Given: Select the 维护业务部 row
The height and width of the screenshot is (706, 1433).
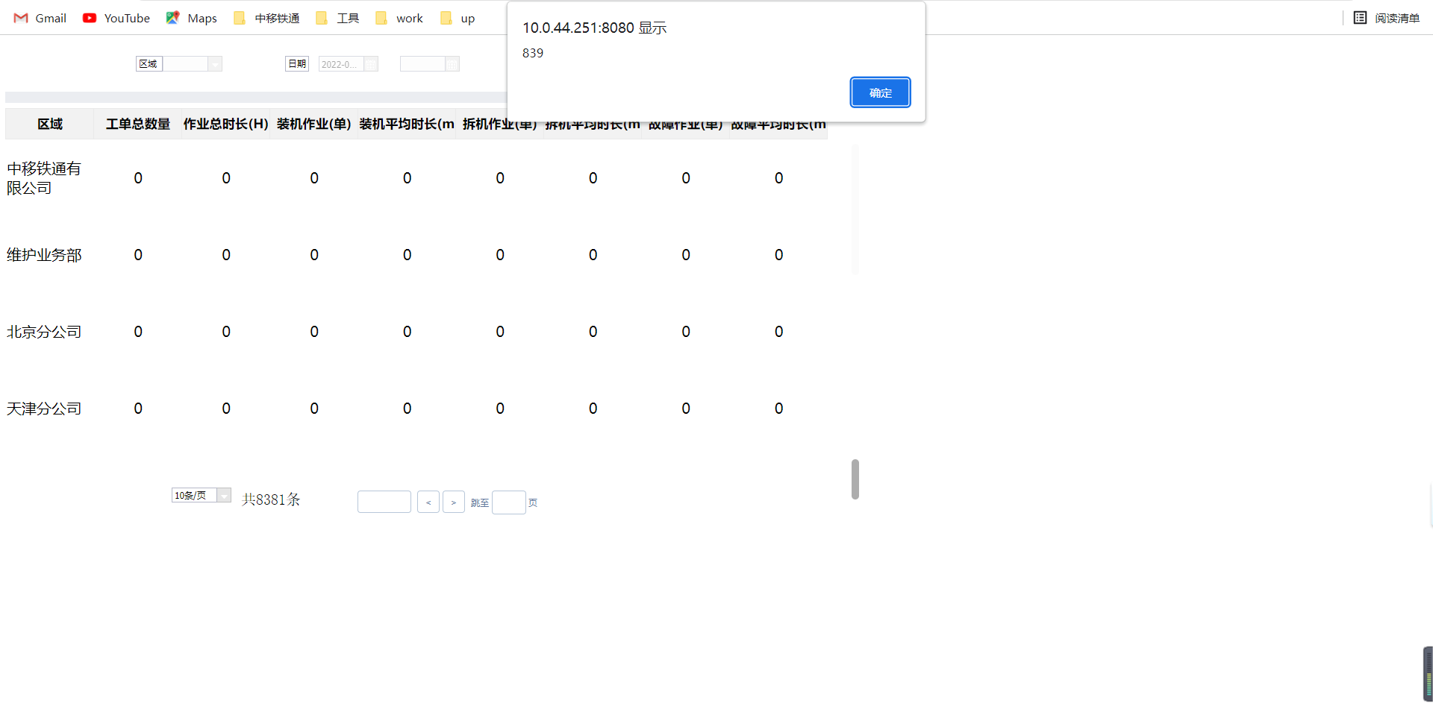Looking at the screenshot, I should point(416,255).
